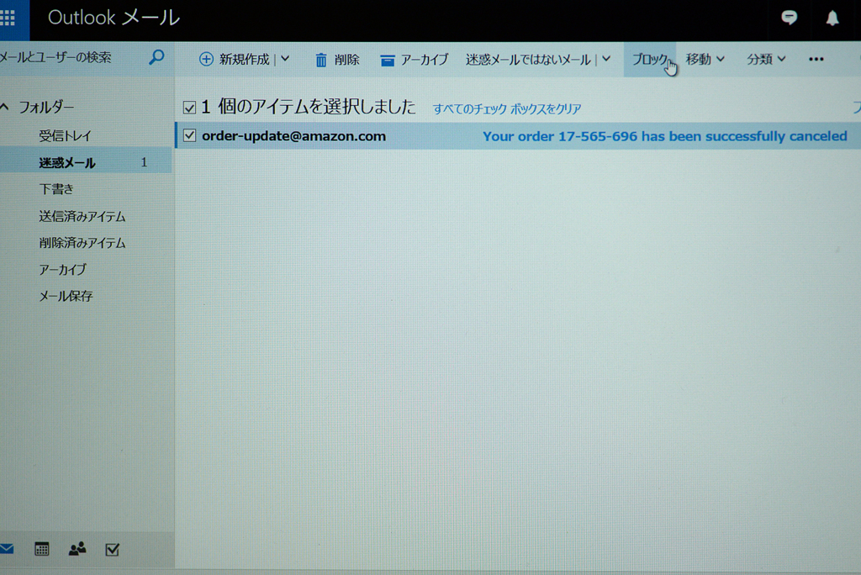Click the trash can 削除 button

pos(336,60)
